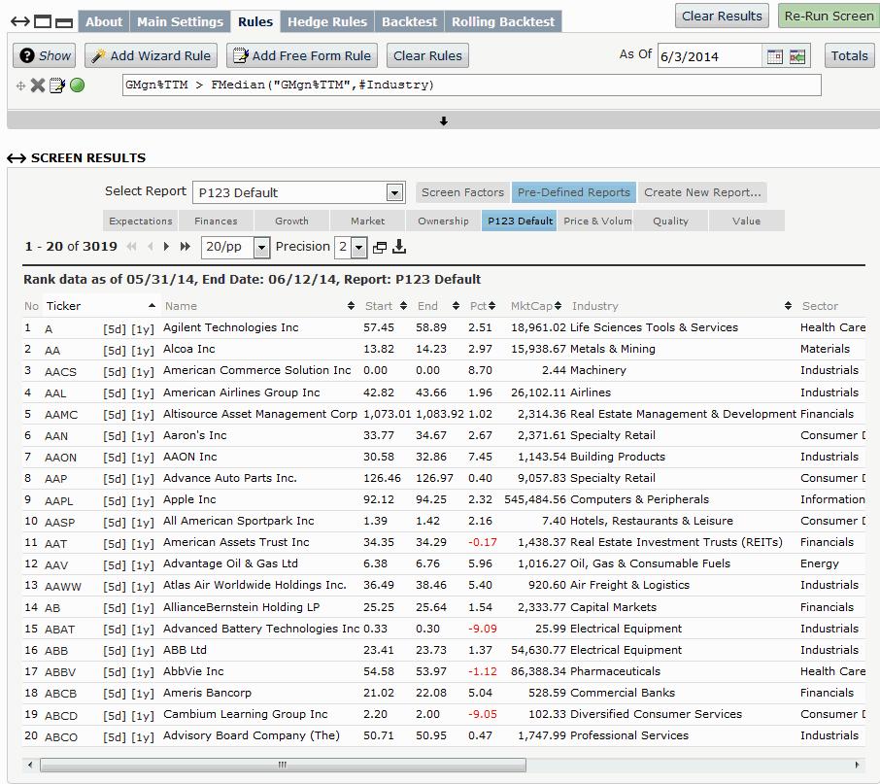880x784 pixels.
Task: Open the Rolling Backtest tab
Action: (503, 22)
